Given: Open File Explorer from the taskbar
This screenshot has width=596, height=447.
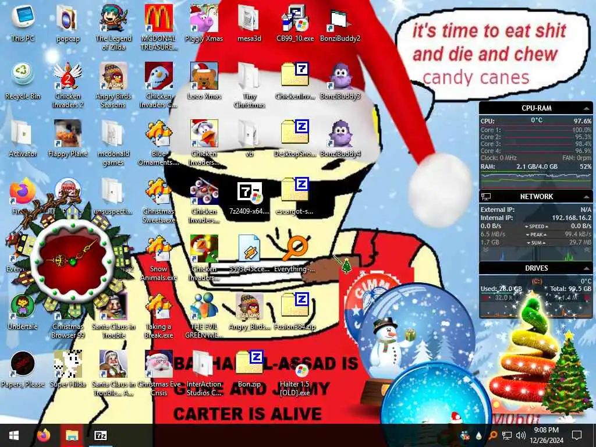Looking at the screenshot, I should [x=72, y=435].
